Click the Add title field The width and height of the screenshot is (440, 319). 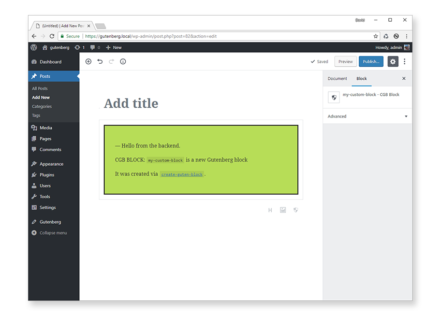point(201,104)
